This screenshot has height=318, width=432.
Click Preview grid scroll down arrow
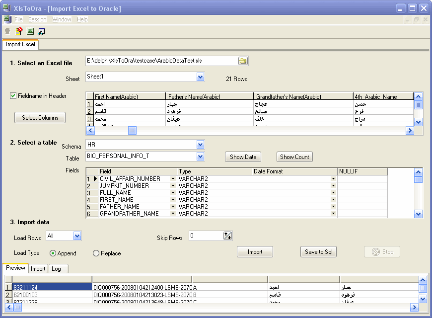[x=423, y=299]
